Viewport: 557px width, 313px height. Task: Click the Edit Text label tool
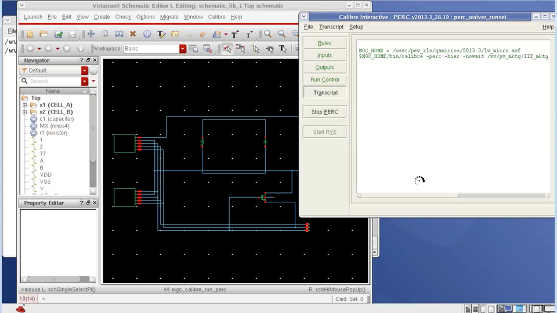point(161,34)
